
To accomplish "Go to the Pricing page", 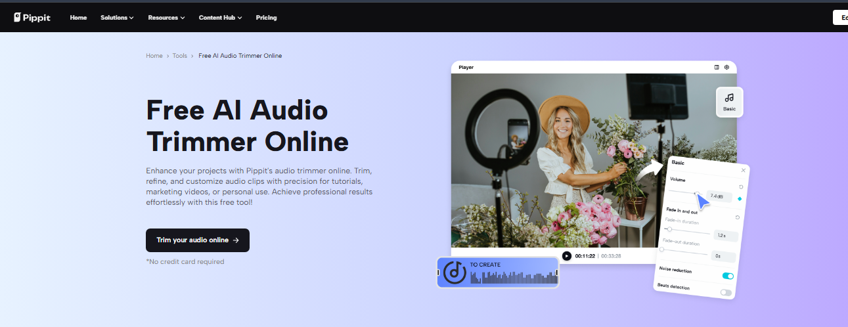I will pos(266,18).
